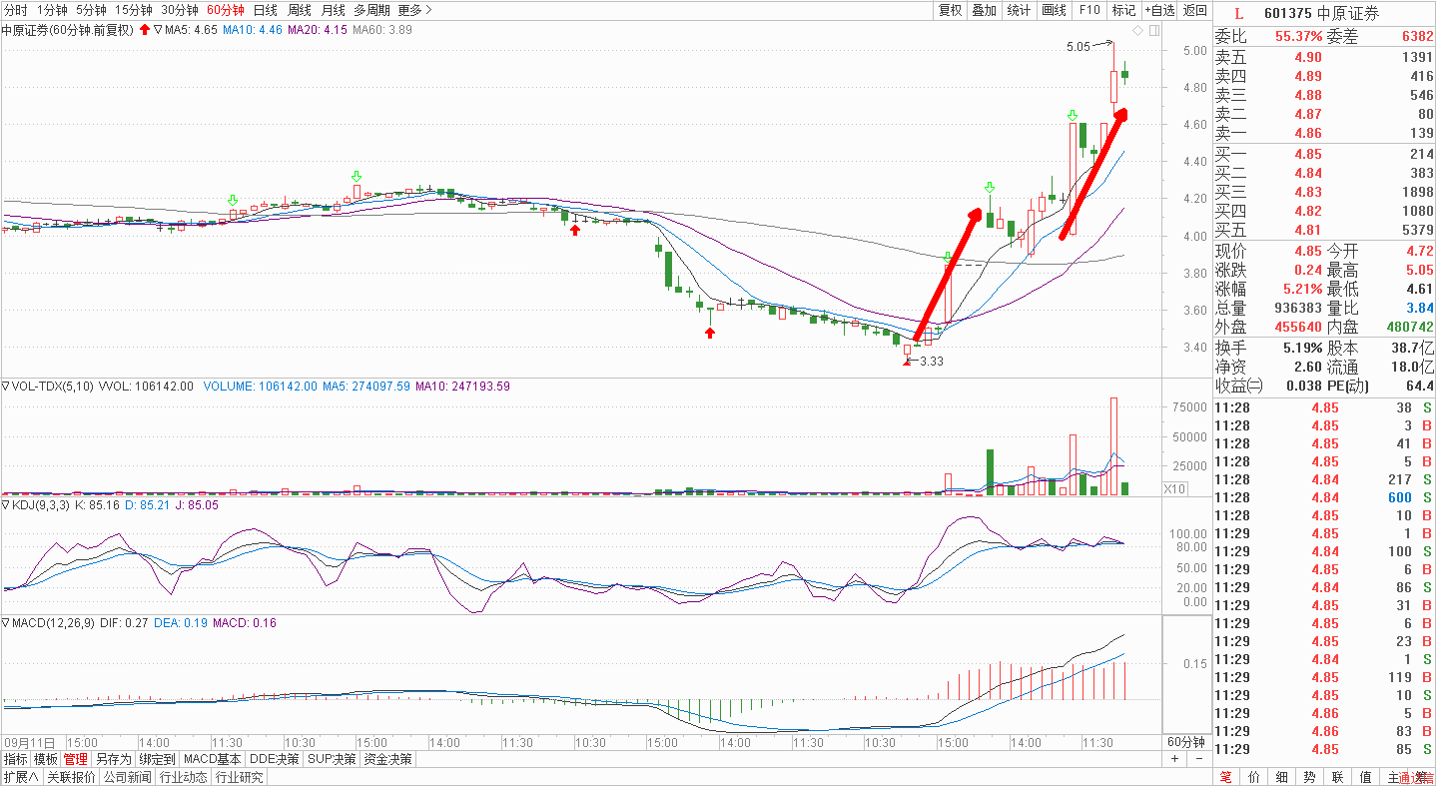1436x786 pixels.
Task: Expand the MACD indicator triangle
Action: [6, 623]
